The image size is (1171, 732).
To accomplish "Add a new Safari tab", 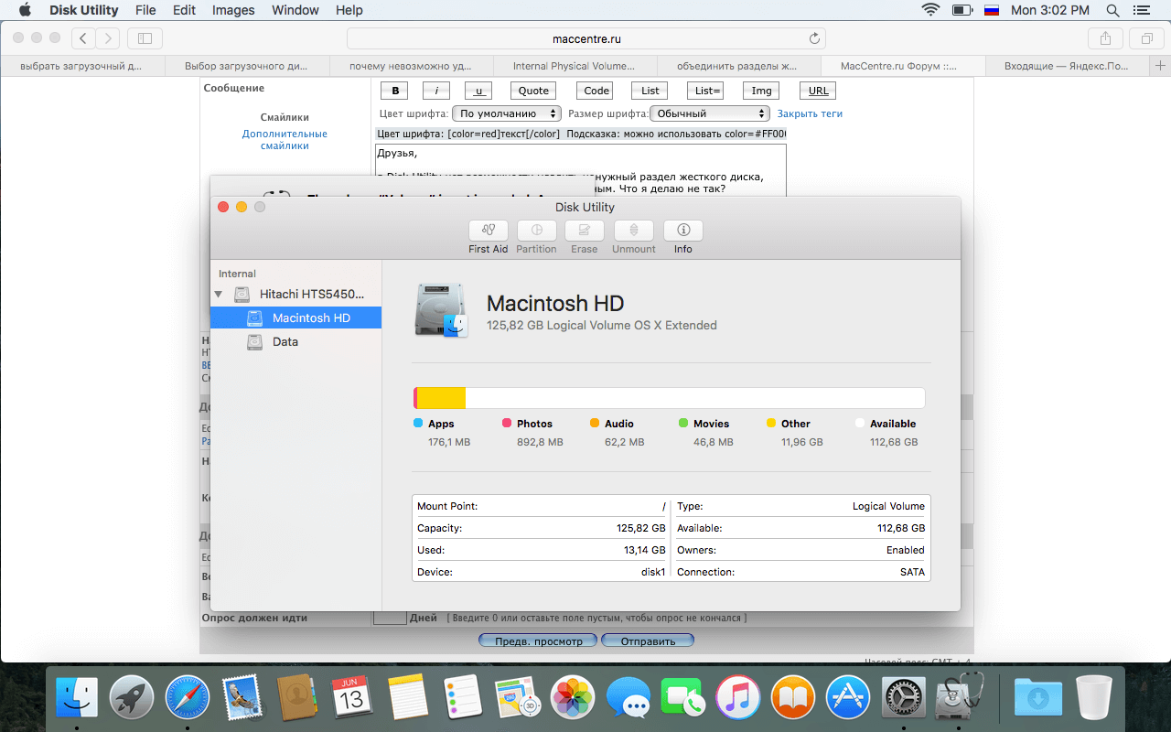I will pyautogui.click(x=1161, y=66).
